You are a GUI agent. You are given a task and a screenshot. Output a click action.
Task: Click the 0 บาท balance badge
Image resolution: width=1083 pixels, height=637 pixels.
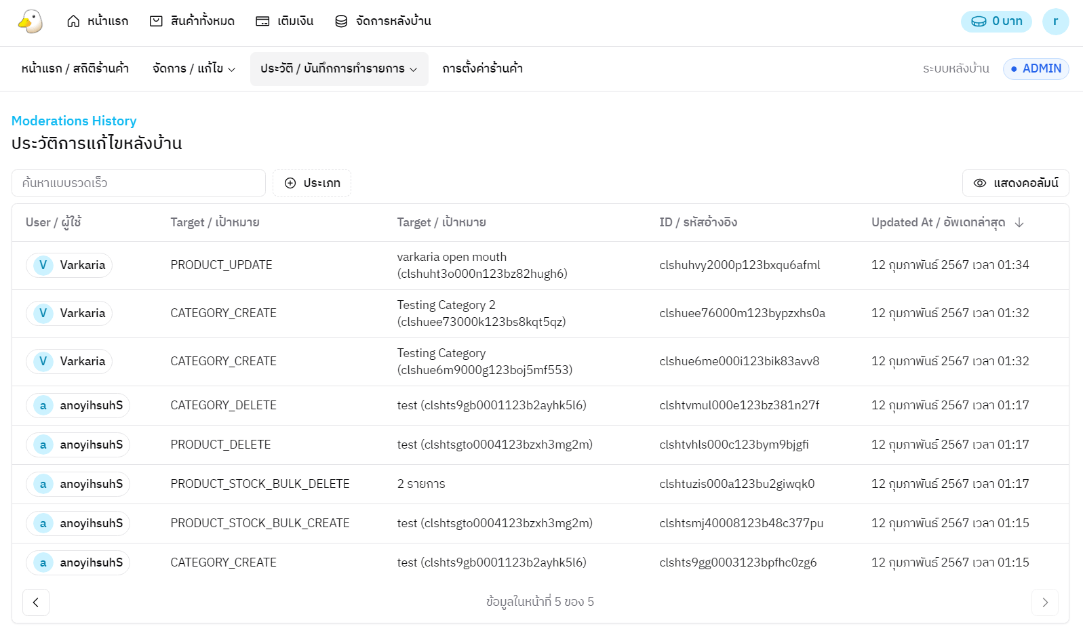pyautogui.click(x=996, y=22)
